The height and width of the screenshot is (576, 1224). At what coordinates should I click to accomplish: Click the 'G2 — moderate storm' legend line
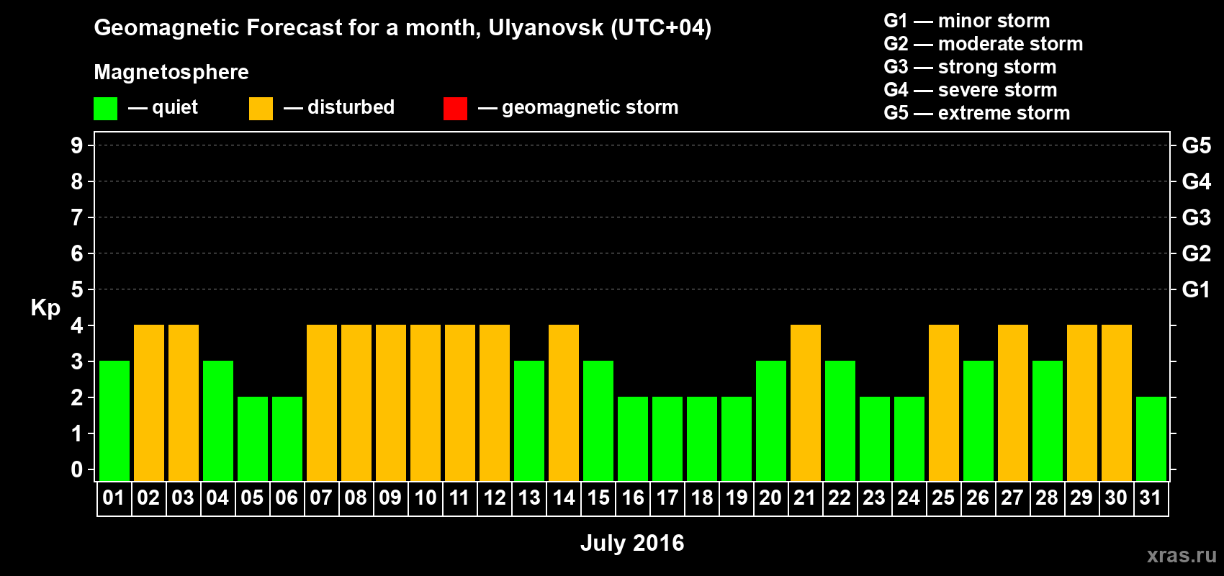tap(984, 44)
